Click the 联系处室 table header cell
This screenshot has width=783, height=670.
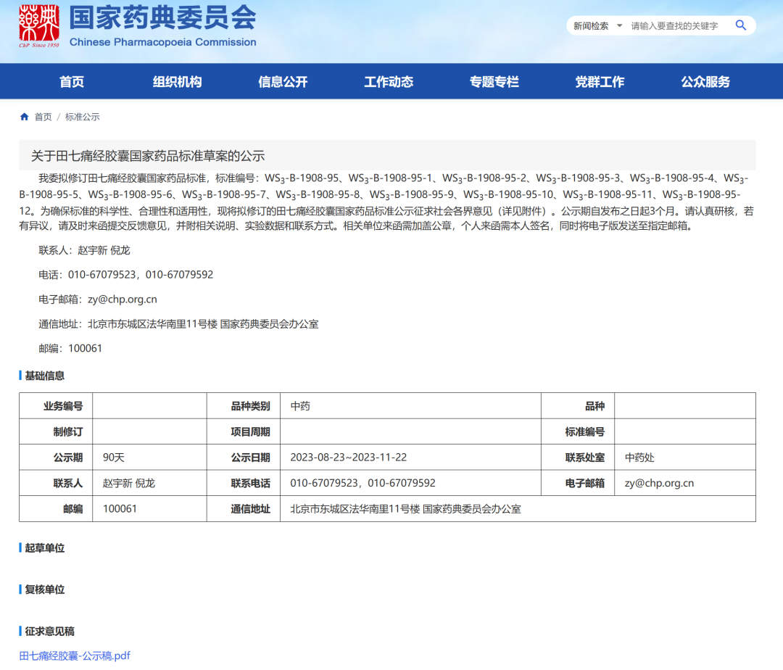[578, 458]
